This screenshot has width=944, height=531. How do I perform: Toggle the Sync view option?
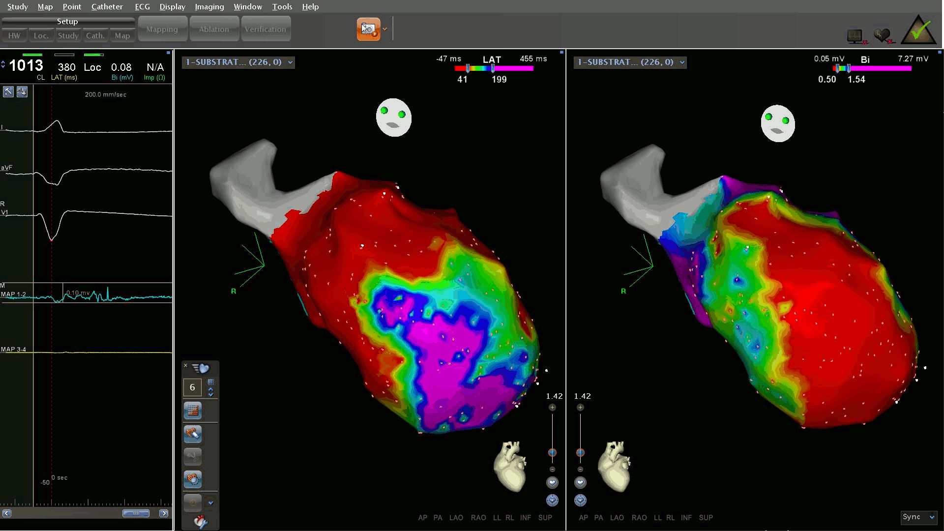point(918,517)
